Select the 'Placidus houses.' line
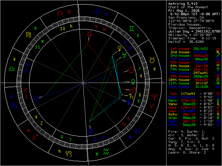The image size is (222, 166). (x=185, y=25)
